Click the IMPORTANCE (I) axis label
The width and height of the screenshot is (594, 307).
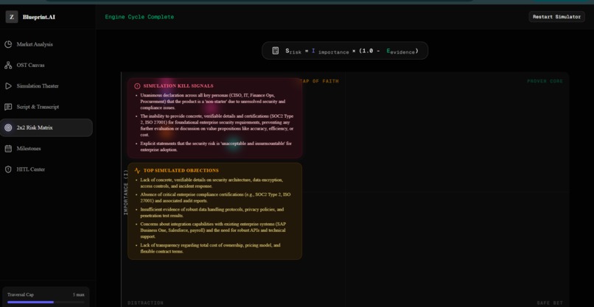[x=126, y=192]
